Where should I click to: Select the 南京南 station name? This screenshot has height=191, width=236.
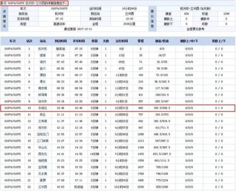pyautogui.click(x=42, y=88)
